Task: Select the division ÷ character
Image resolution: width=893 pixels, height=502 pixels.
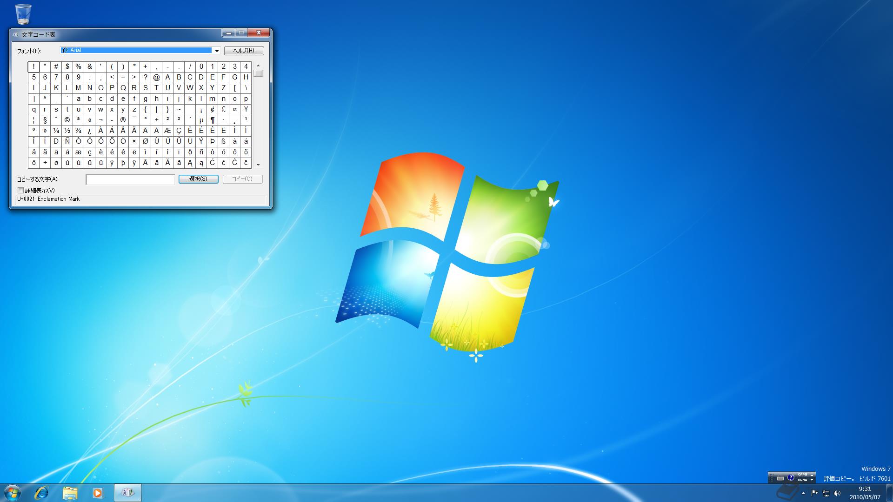Action: pos(45,163)
